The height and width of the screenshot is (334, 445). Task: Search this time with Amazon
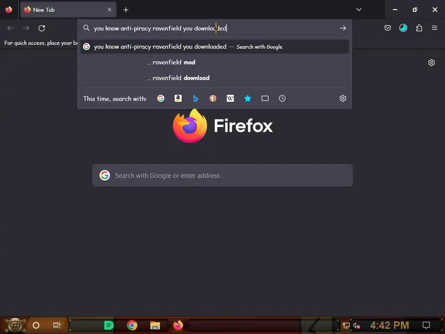click(178, 98)
